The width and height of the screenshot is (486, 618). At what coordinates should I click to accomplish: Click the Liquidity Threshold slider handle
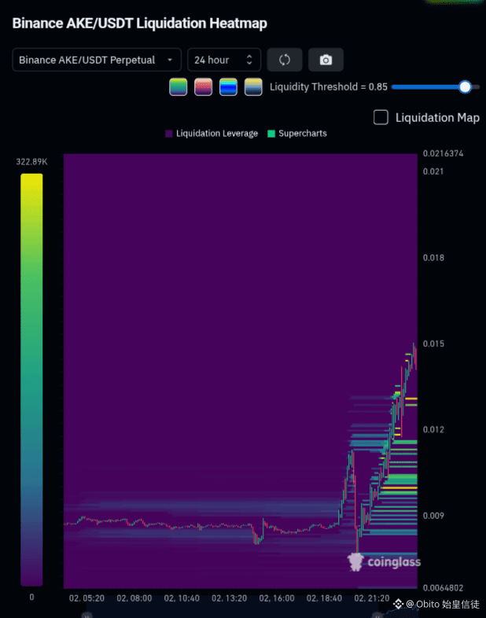[x=465, y=86]
